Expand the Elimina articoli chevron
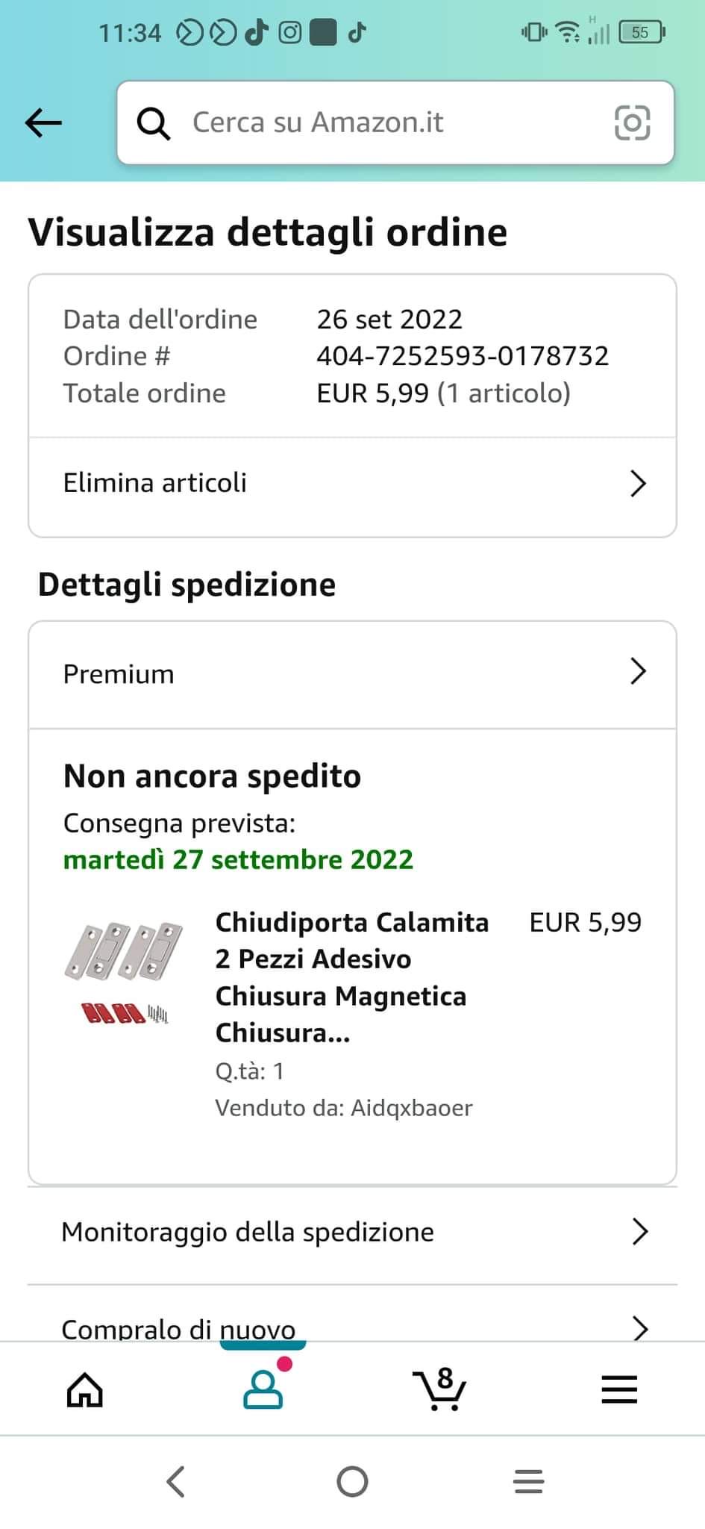This screenshot has width=705, height=1529. [638, 483]
